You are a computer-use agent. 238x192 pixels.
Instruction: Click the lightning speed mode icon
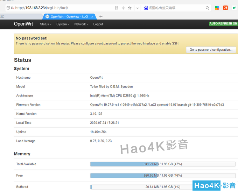(x=124, y=8)
